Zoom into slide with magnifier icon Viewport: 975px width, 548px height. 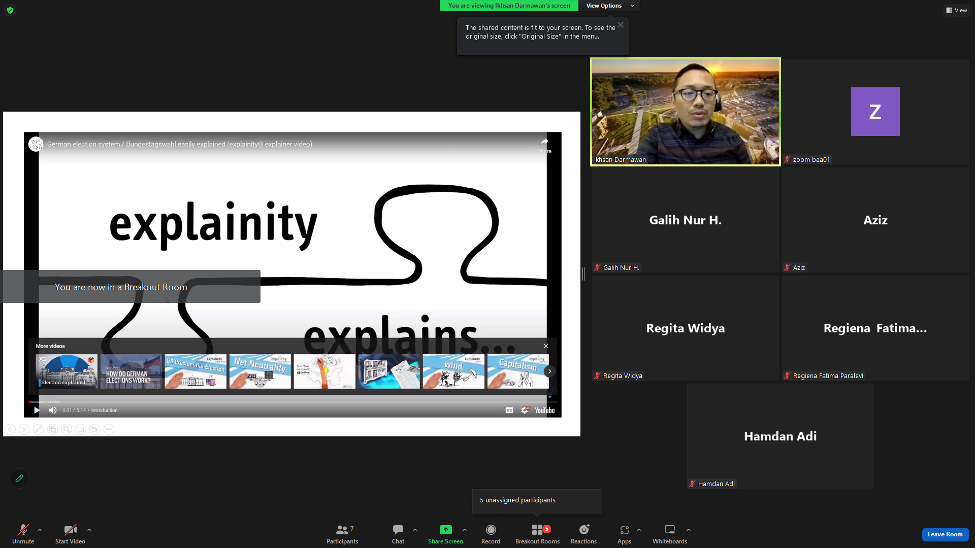[x=67, y=429]
